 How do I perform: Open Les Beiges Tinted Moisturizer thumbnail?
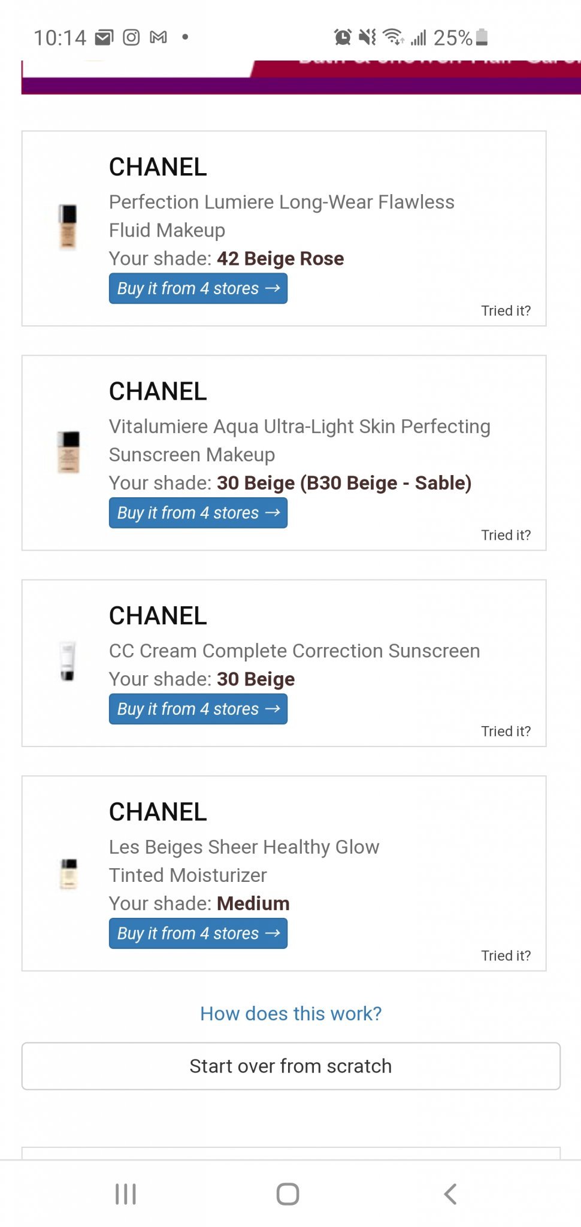[69, 874]
